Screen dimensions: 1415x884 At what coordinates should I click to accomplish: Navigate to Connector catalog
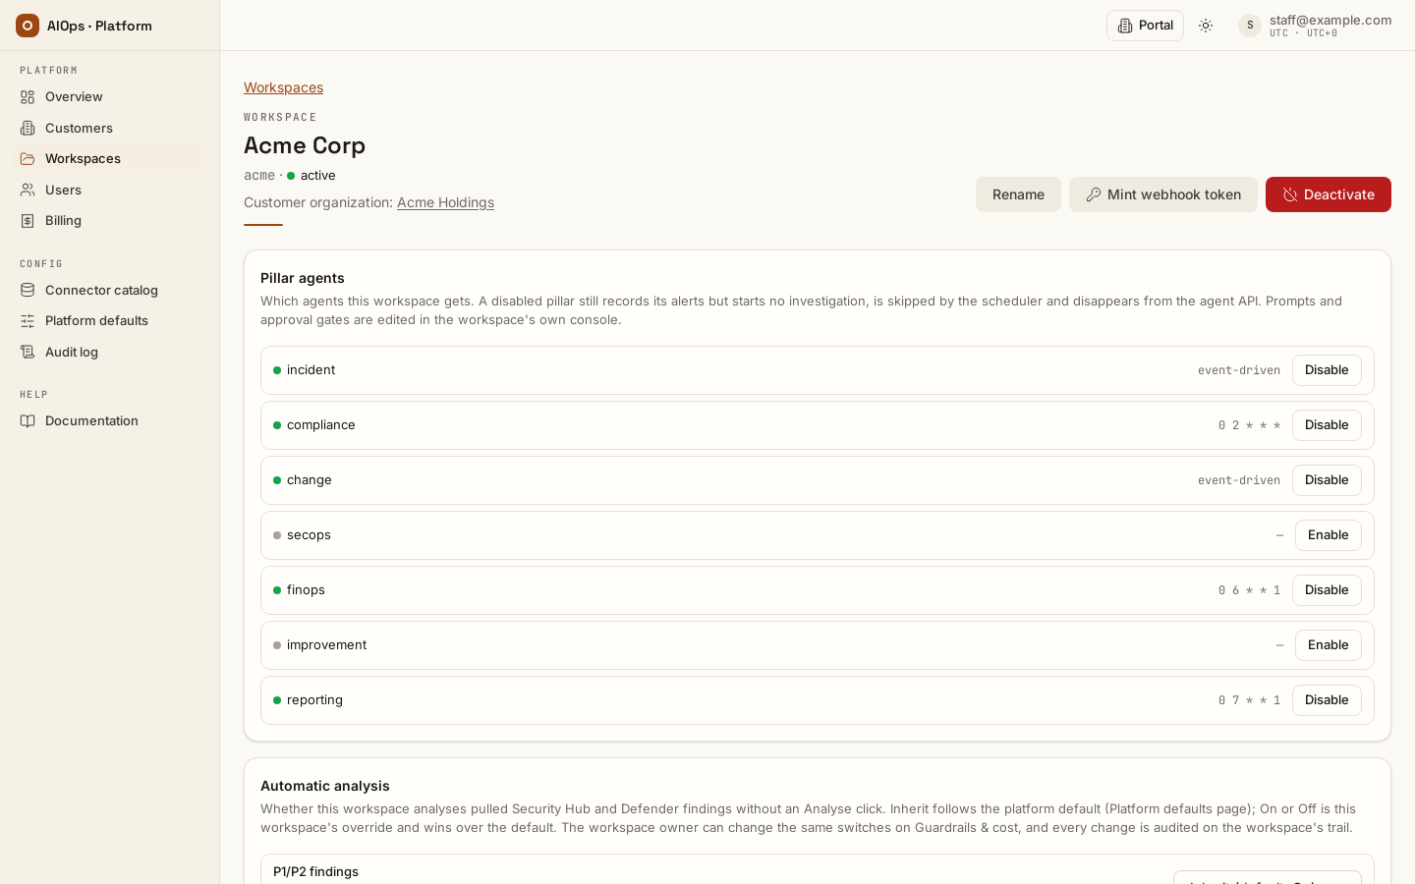click(110, 290)
